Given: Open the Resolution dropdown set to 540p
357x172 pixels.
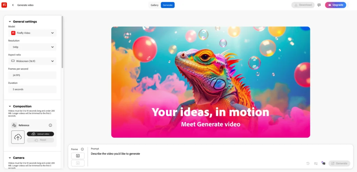Looking at the screenshot, I should pos(32,47).
